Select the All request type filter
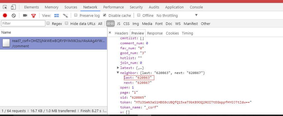Screen dimensions: 283x116 point(100,24)
